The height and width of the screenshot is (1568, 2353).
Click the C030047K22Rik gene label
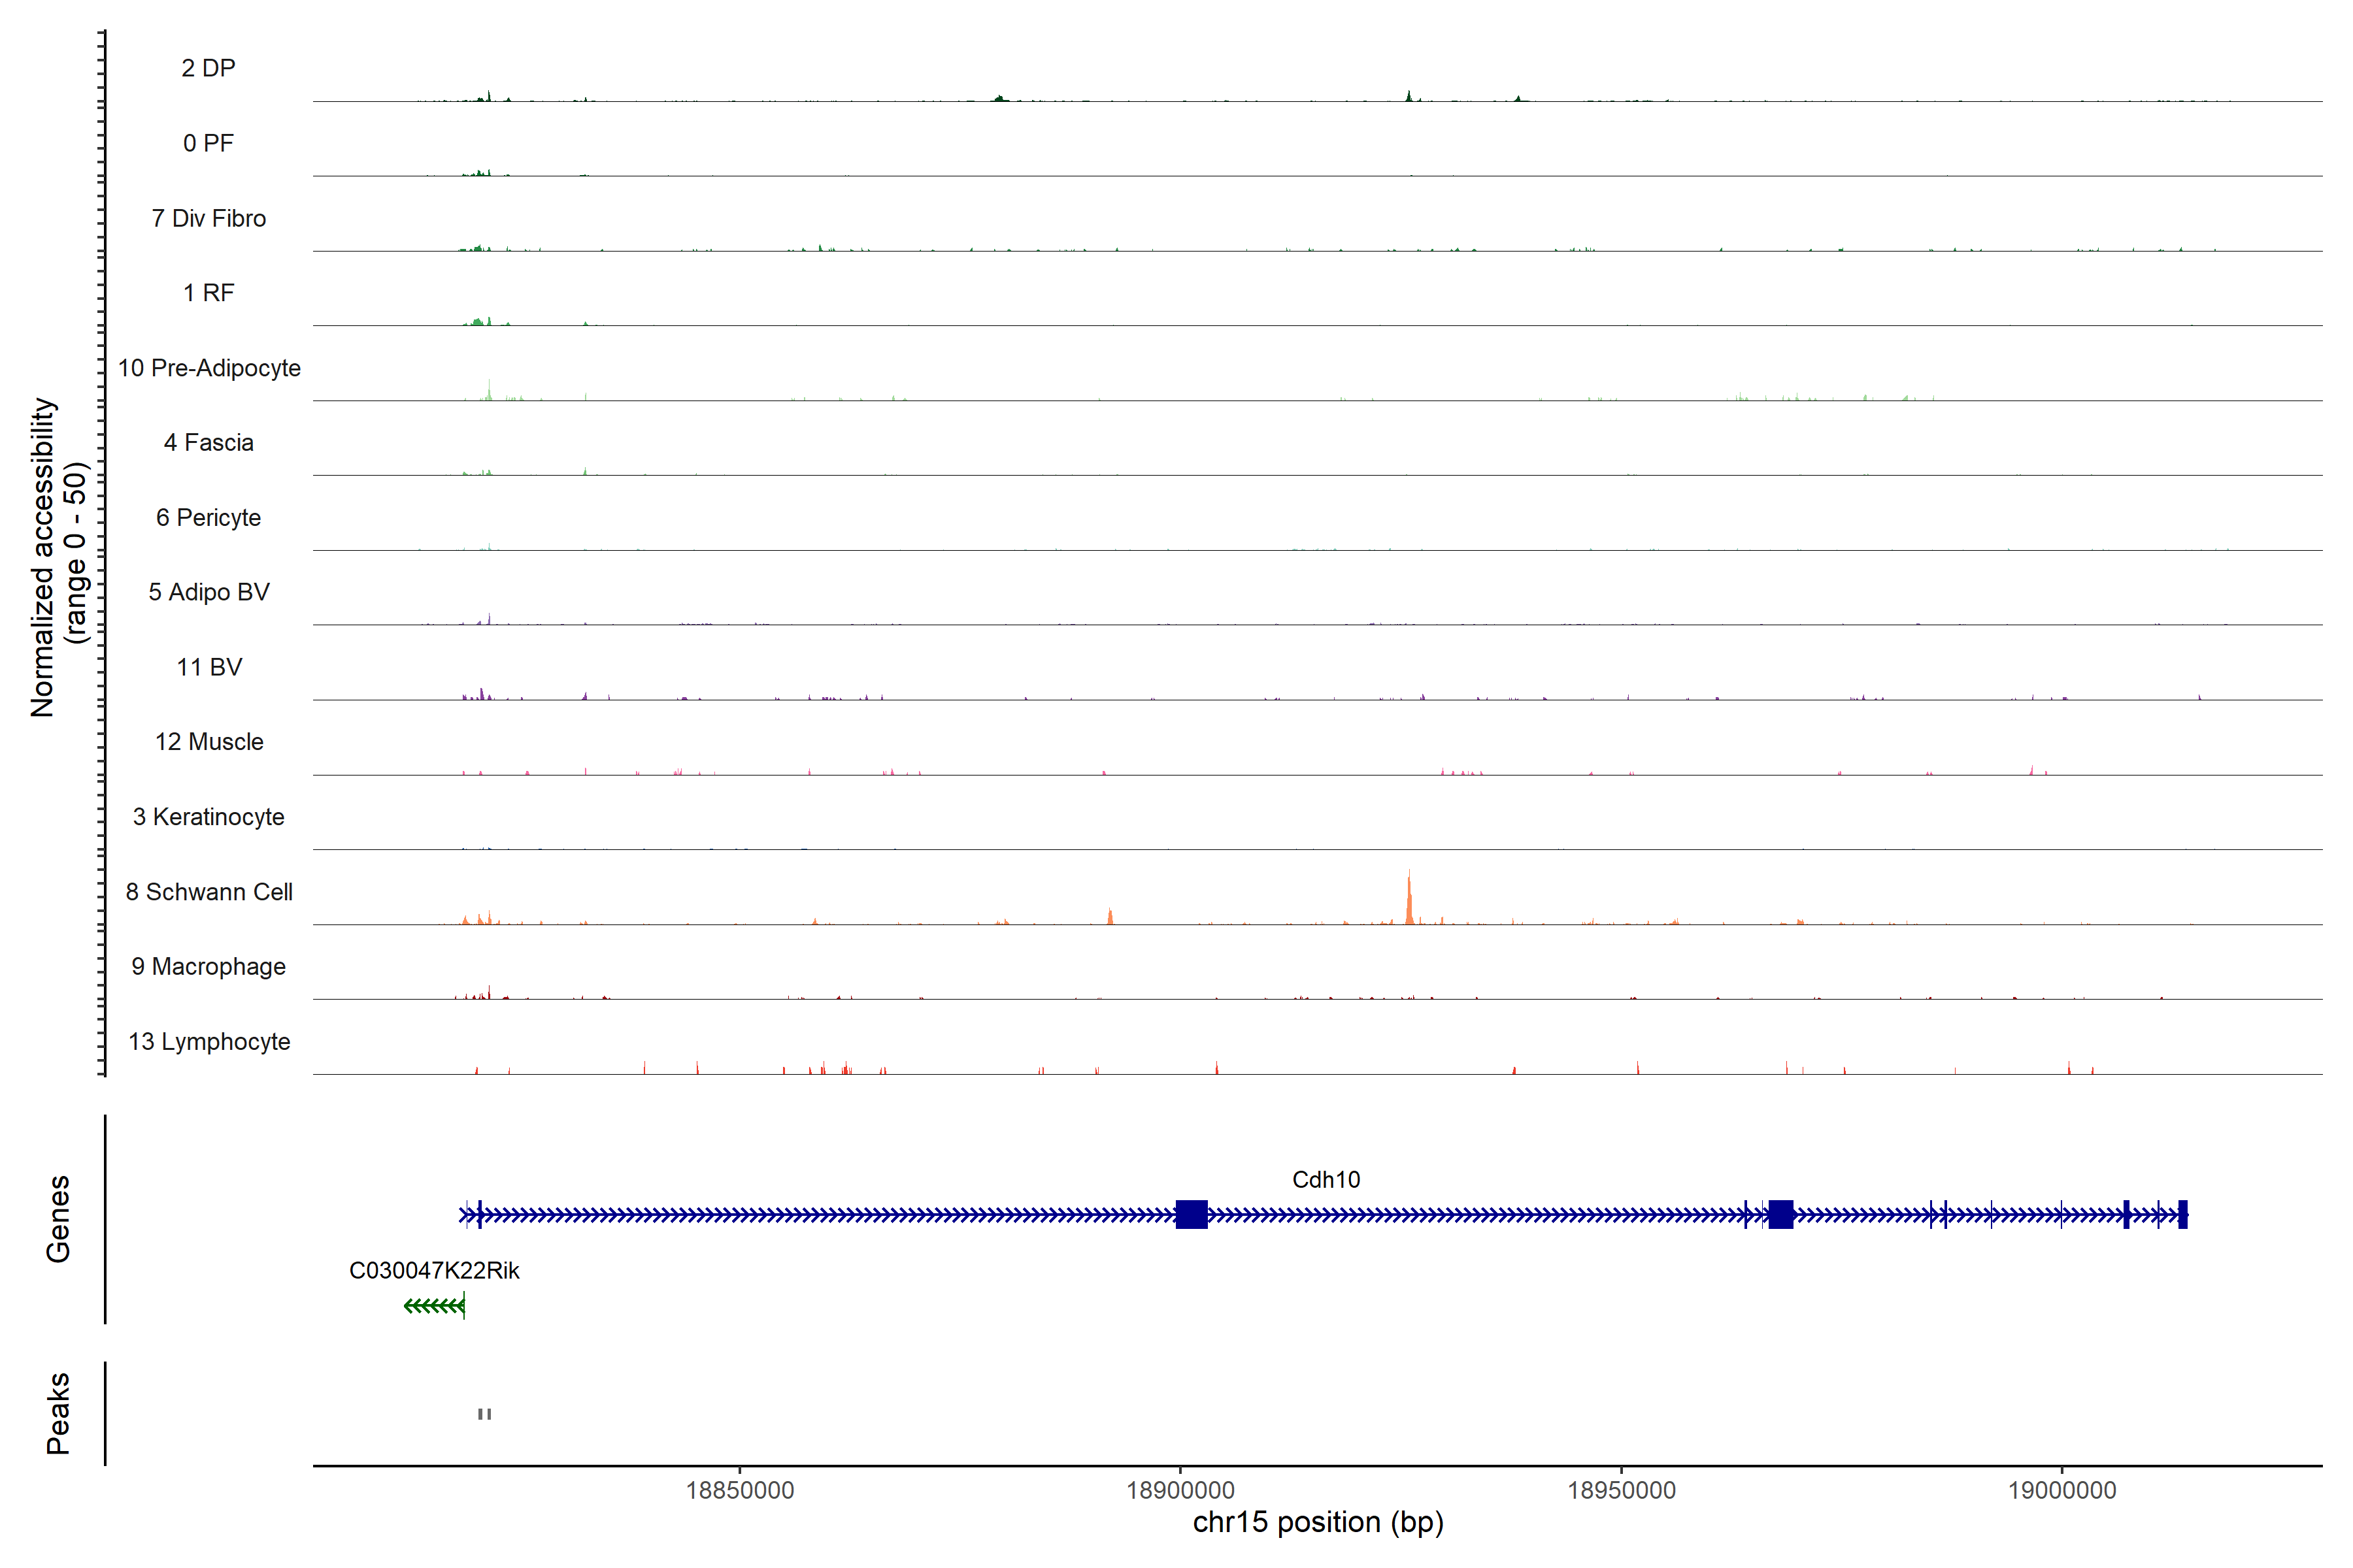click(x=434, y=1270)
